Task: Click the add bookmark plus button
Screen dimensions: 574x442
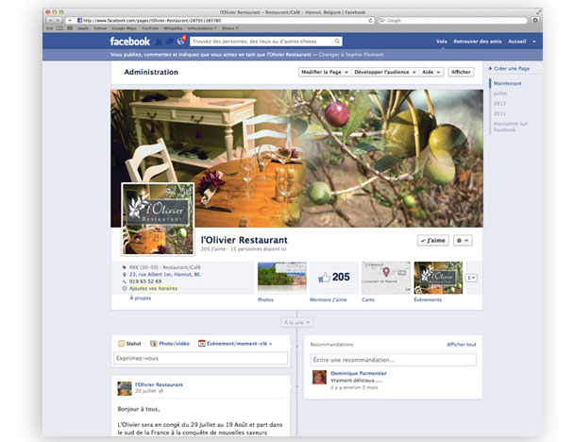Action: (70, 21)
